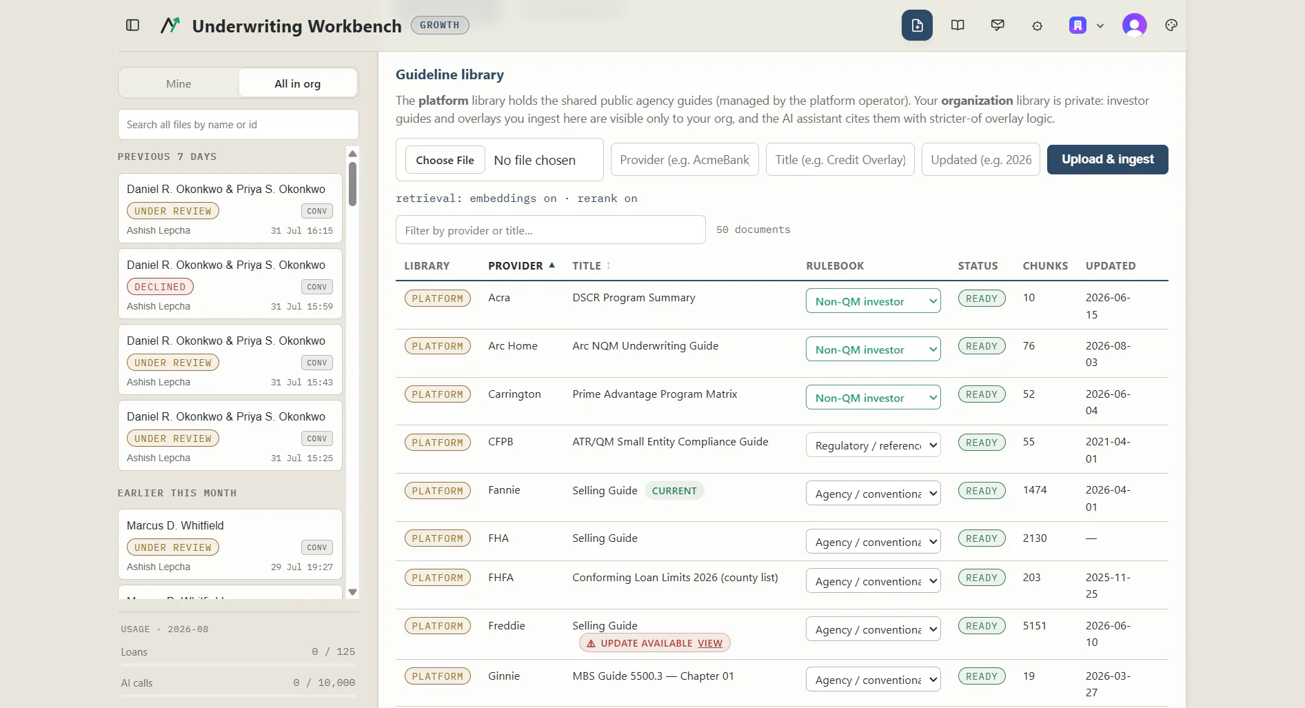The image size is (1305, 708).
Task: Click chunk count 5151 for Freddie
Action: point(1035,626)
